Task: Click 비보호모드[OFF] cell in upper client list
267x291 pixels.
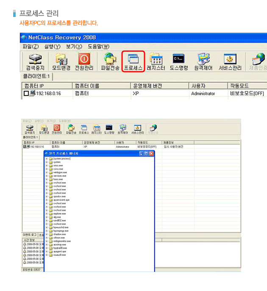Action: 247,93
